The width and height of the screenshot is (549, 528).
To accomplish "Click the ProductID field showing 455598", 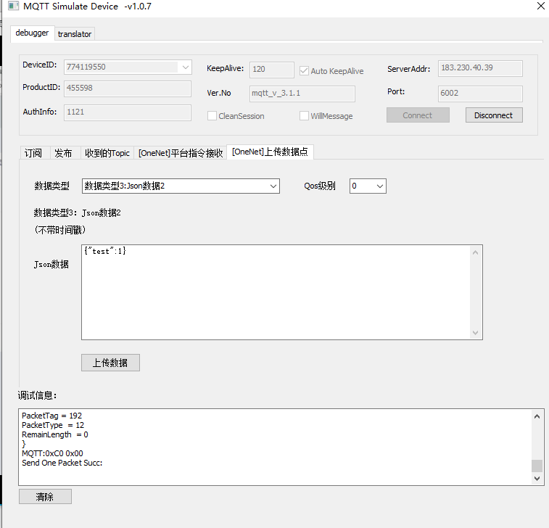I will [x=128, y=88].
